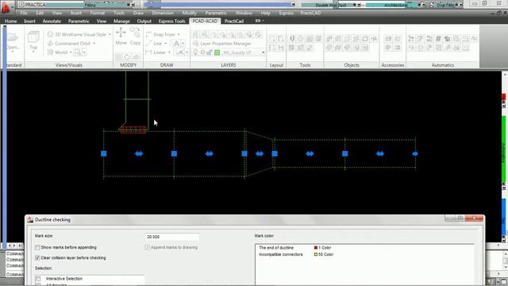Check the Interactive Selection option

click(38, 279)
